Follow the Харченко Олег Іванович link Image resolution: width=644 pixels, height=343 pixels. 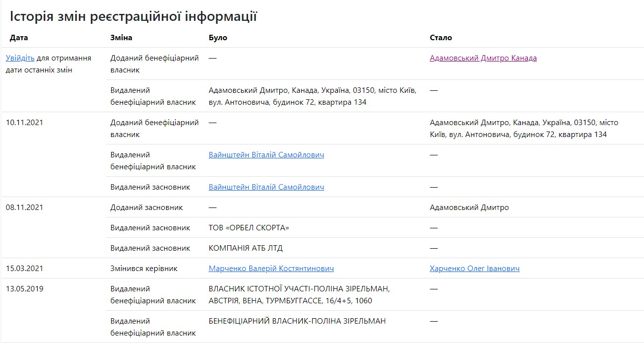point(474,269)
